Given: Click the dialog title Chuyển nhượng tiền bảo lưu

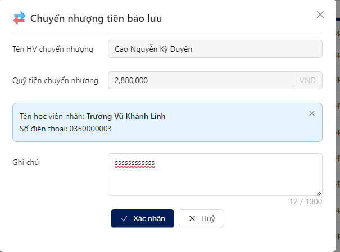Looking at the screenshot, I should 96,19.
